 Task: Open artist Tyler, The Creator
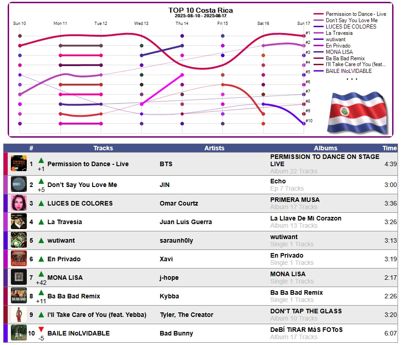point(187,315)
